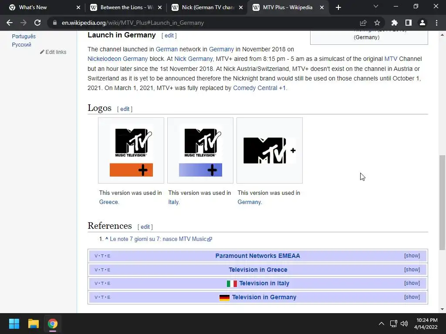The width and height of the screenshot is (446, 334).
Task: Show the Television in Italy navbox
Action: [x=412, y=283]
